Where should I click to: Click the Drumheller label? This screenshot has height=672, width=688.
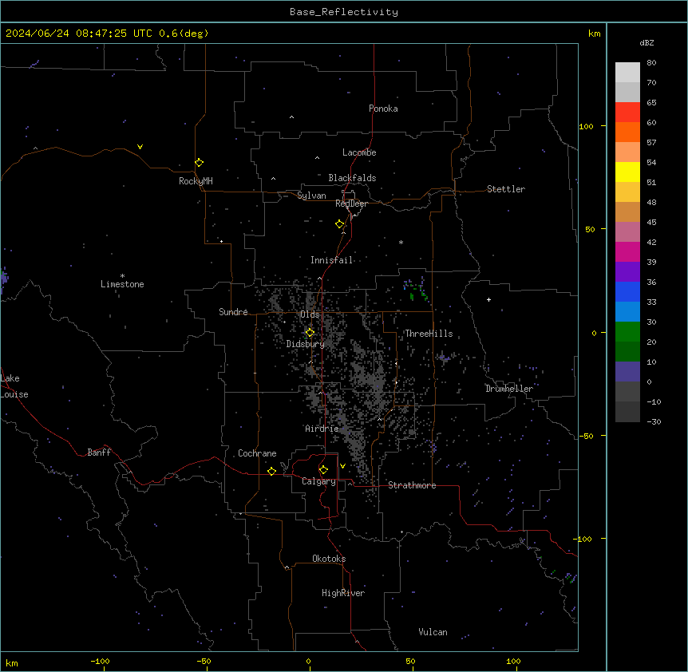click(509, 389)
